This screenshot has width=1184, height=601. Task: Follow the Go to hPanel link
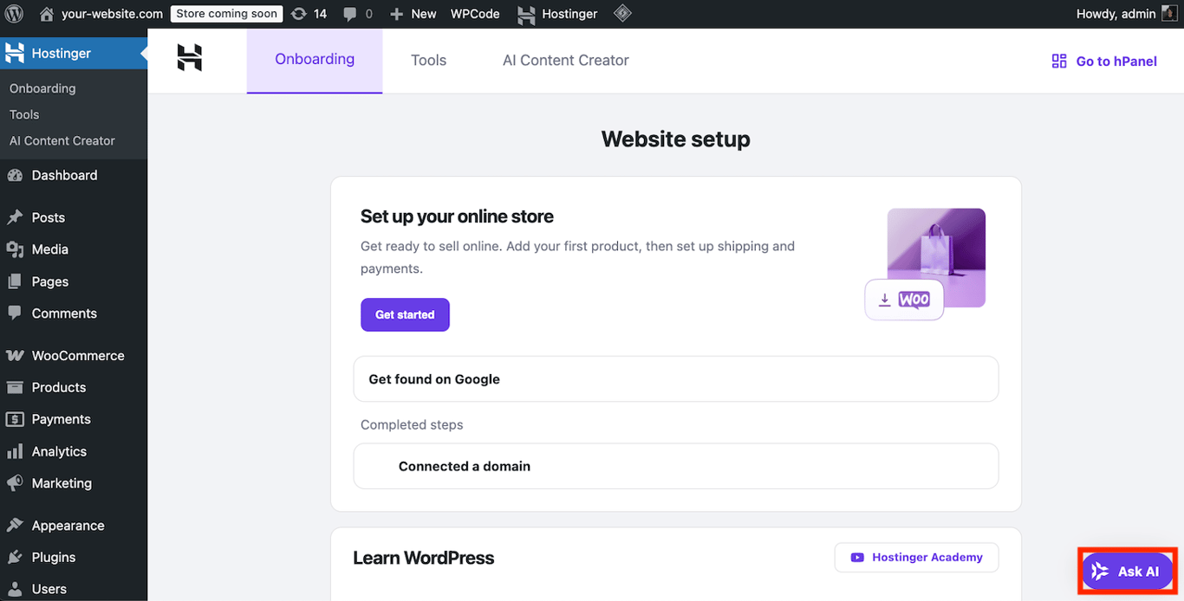coord(1103,61)
